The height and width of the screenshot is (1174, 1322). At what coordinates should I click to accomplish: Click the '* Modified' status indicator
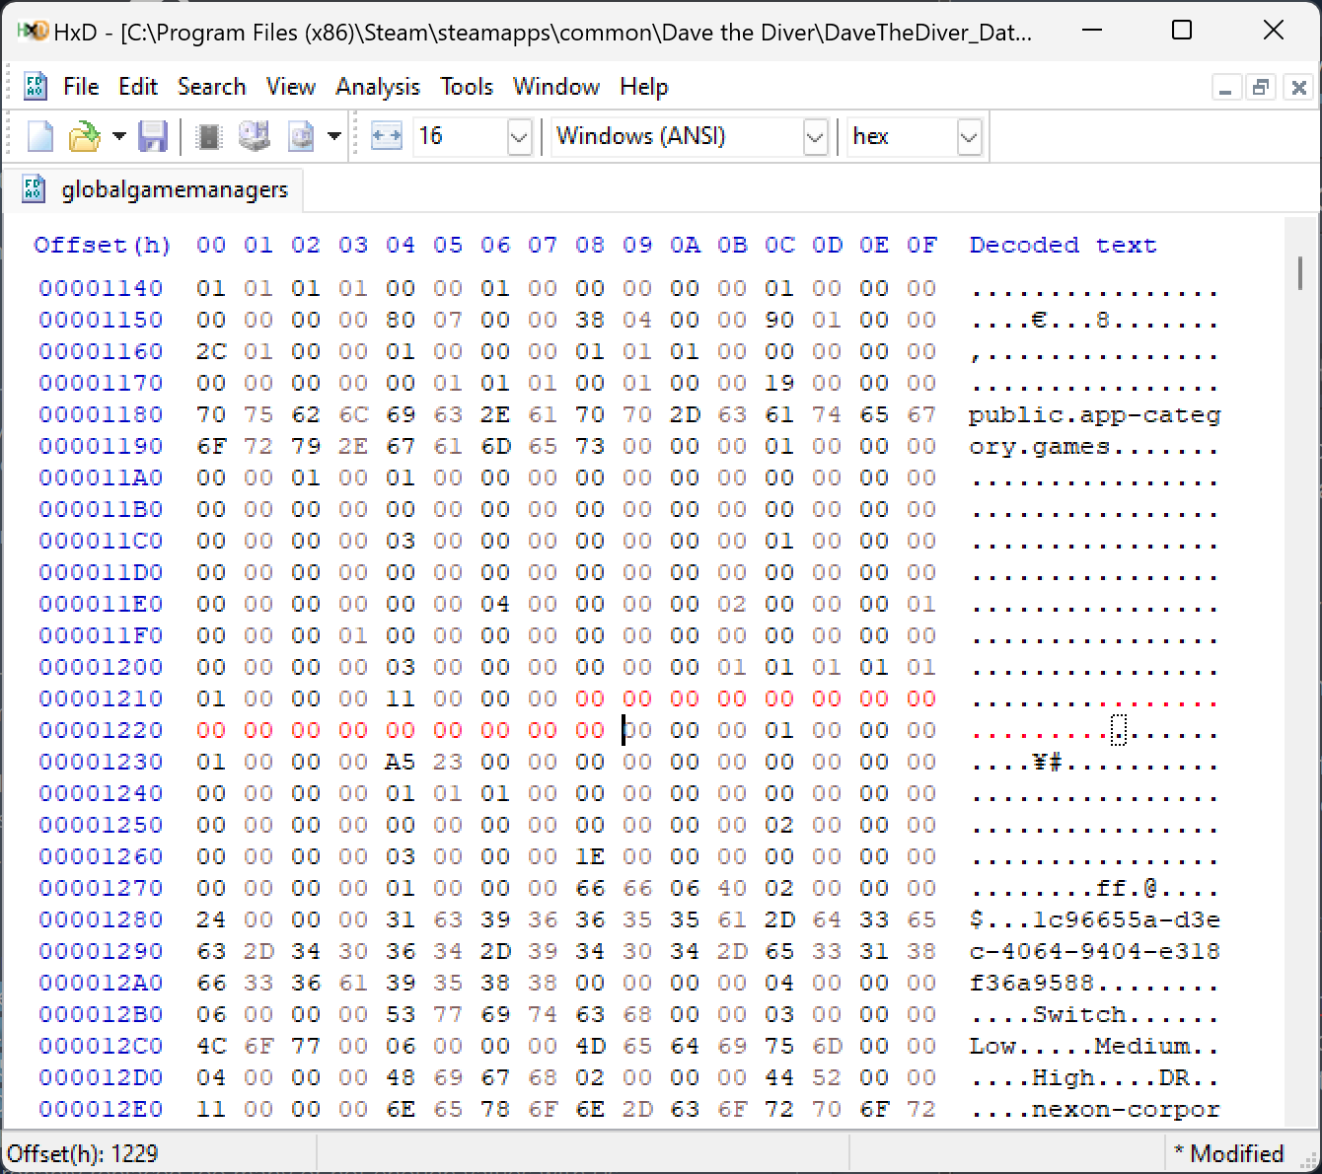click(1228, 1153)
